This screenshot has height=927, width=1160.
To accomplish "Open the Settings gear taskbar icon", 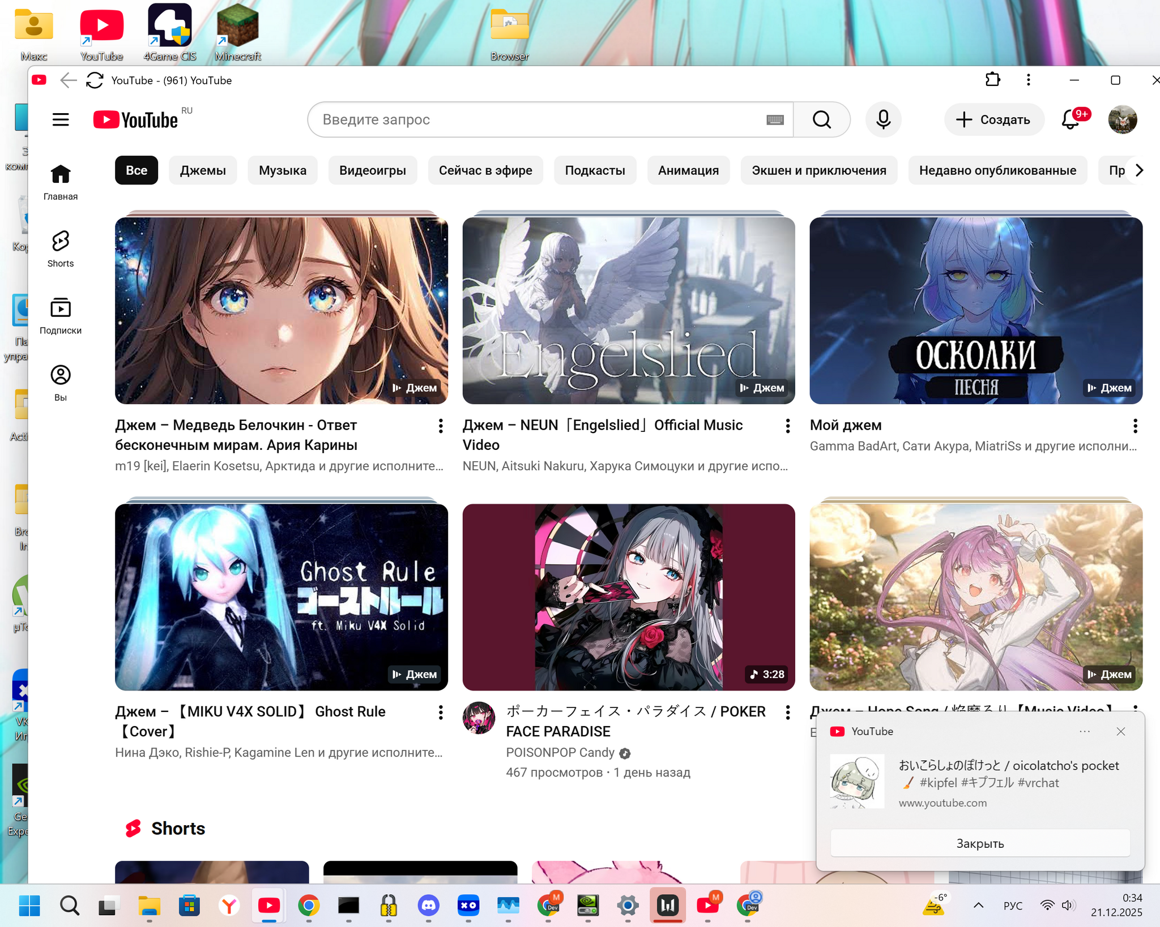I will 628,905.
